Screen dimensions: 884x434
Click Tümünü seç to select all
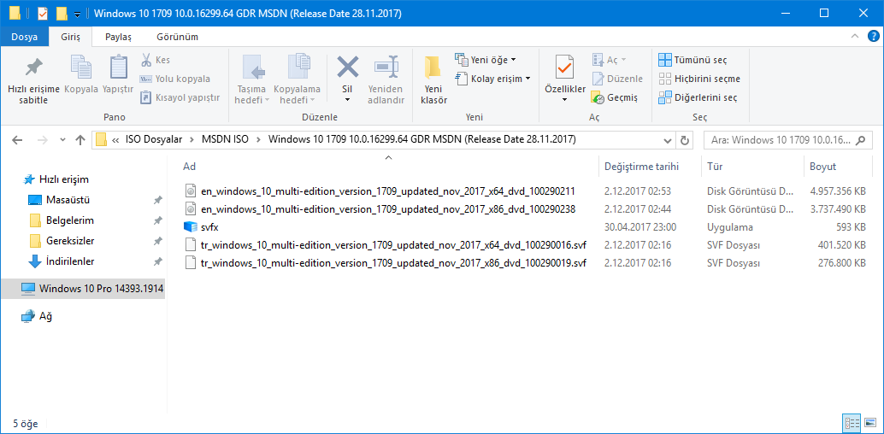[692, 60]
